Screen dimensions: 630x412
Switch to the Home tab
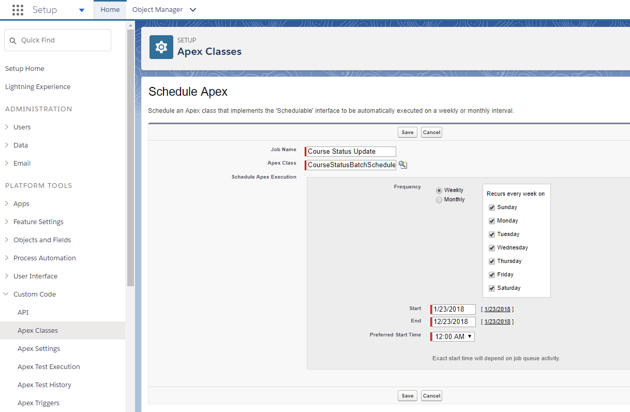(110, 10)
